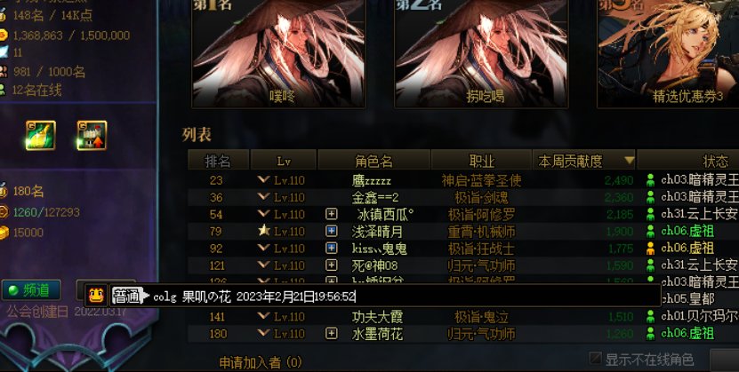Open the 普通 chat channel selector
The width and height of the screenshot is (739, 372).
tap(130, 296)
